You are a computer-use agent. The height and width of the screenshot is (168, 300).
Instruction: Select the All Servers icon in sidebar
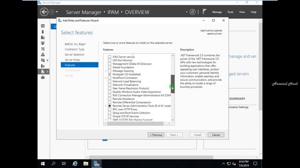pyautogui.click(x=43, y=37)
